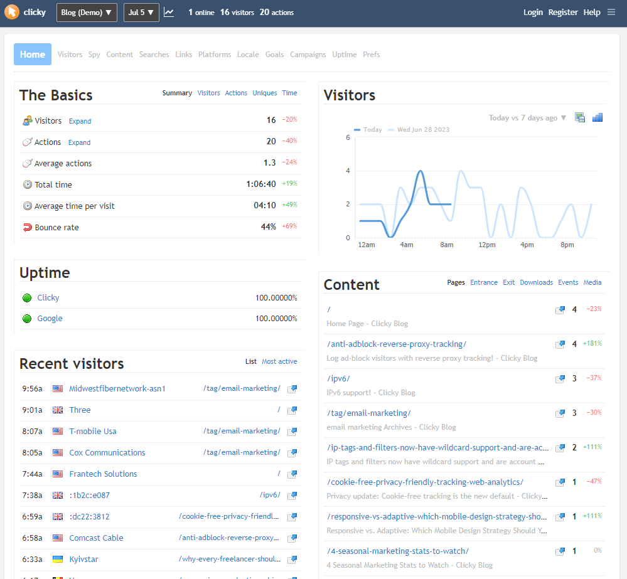Open external icon for /cookie-free-privacy-friendly content row

[560, 482]
